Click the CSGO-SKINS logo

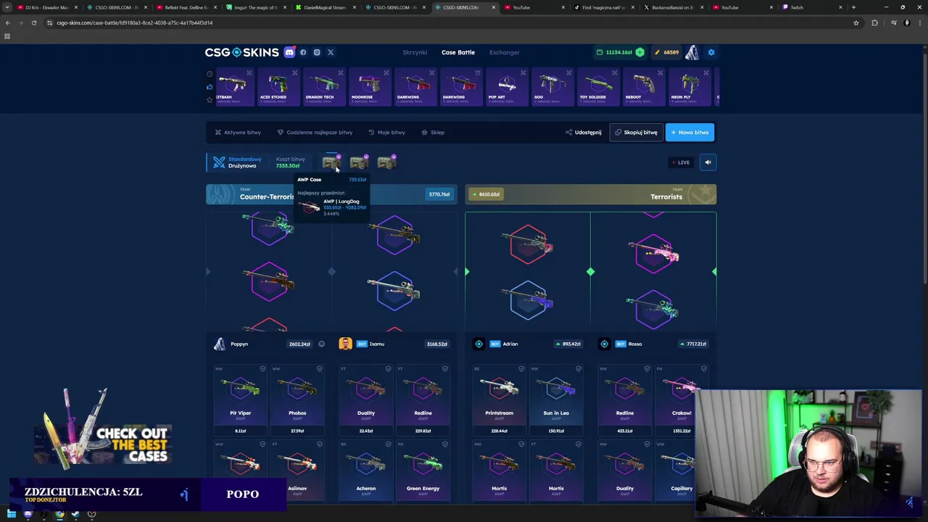coord(241,52)
